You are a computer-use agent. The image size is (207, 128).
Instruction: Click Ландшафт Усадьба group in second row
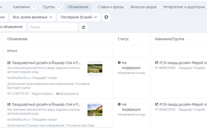[192, 110]
